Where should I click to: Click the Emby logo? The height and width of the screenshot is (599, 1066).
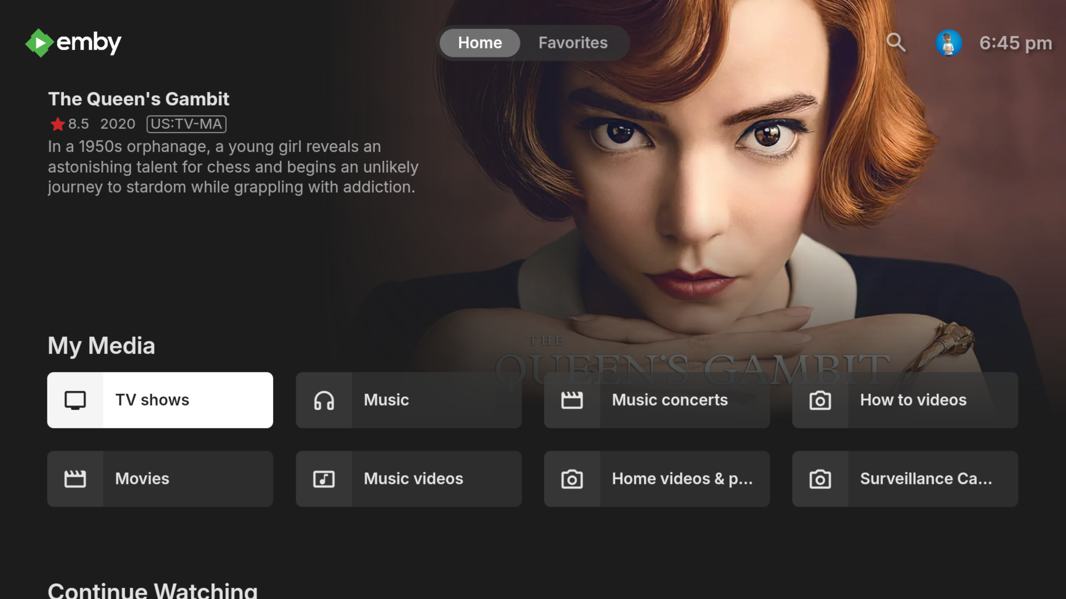point(73,43)
